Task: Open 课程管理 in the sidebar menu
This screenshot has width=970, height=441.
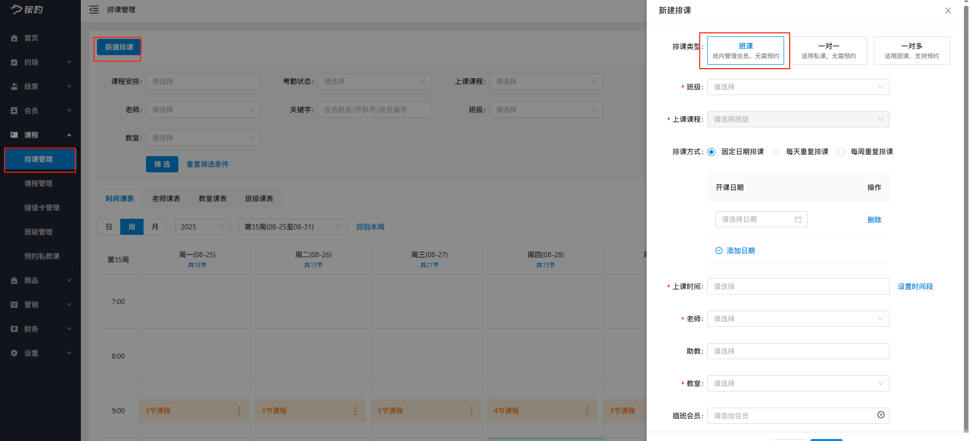Action: [x=38, y=183]
